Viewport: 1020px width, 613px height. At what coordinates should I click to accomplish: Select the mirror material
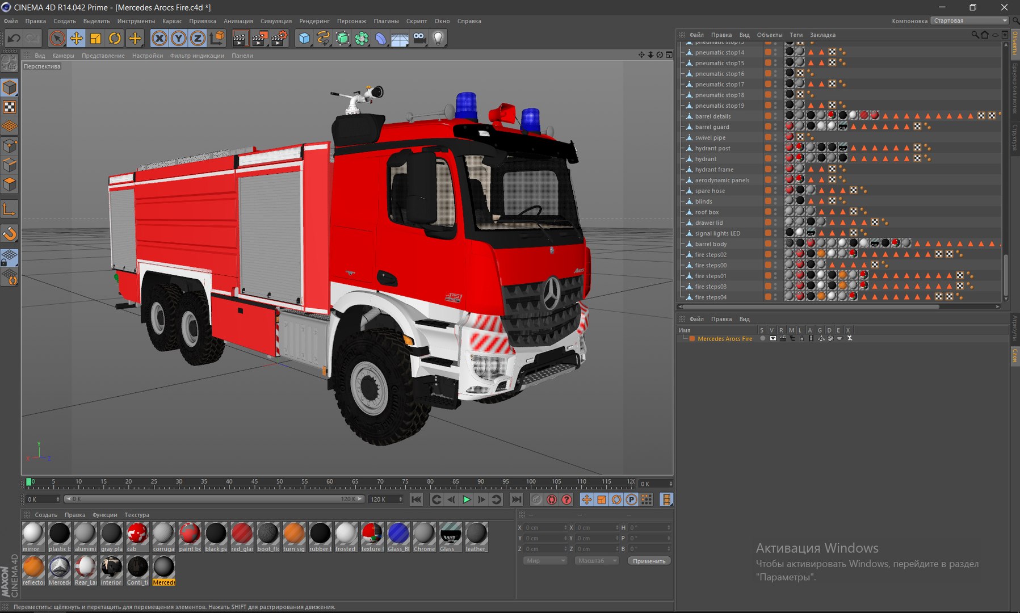33,537
